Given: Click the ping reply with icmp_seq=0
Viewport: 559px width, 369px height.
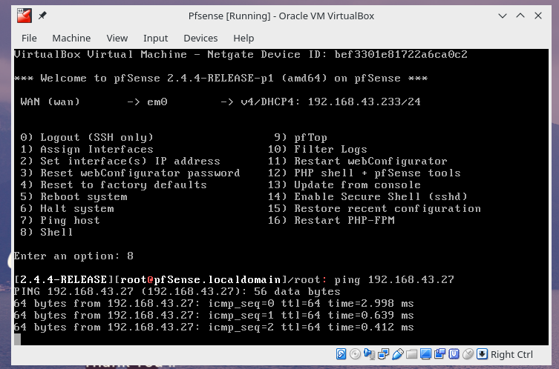Looking at the screenshot, I should coord(214,303).
